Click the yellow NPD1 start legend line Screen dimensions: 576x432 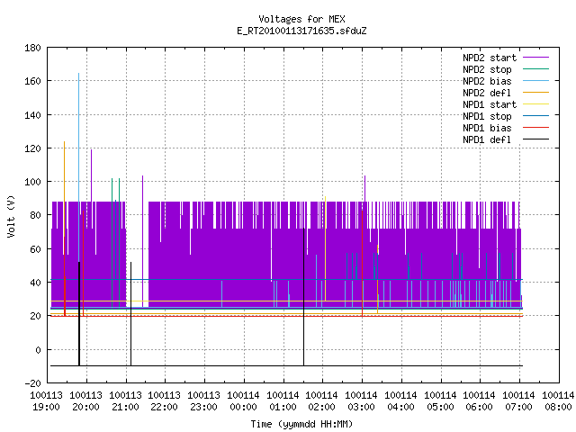click(x=535, y=104)
